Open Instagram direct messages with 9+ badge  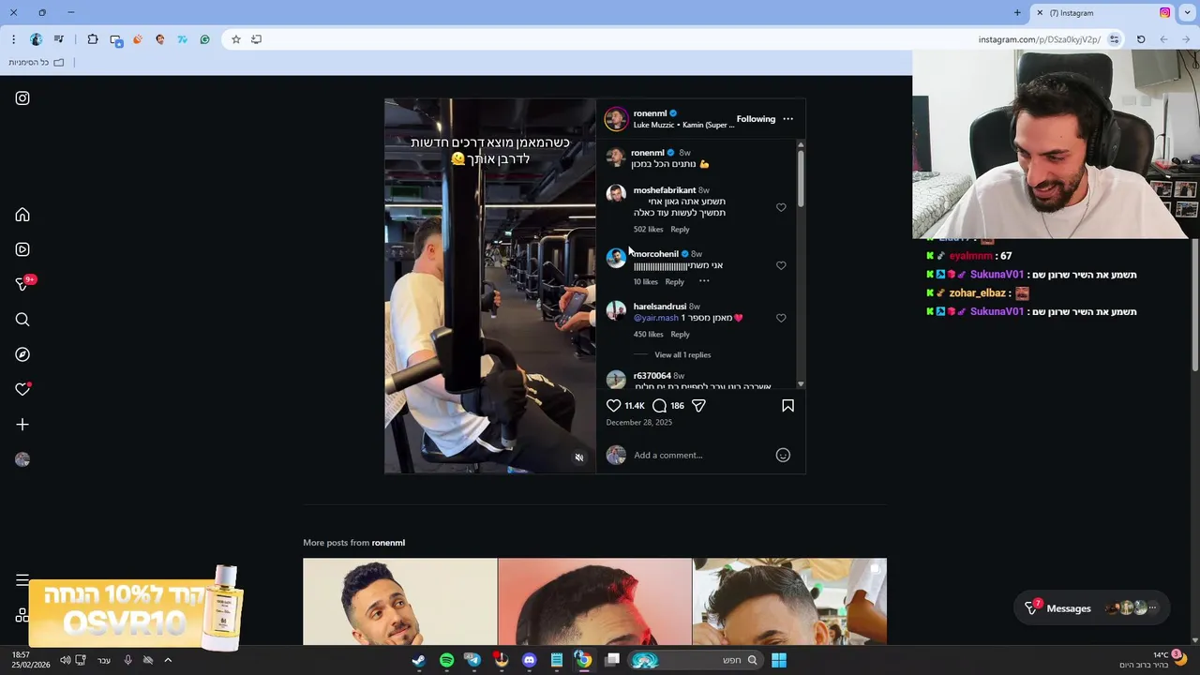click(x=22, y=284)
